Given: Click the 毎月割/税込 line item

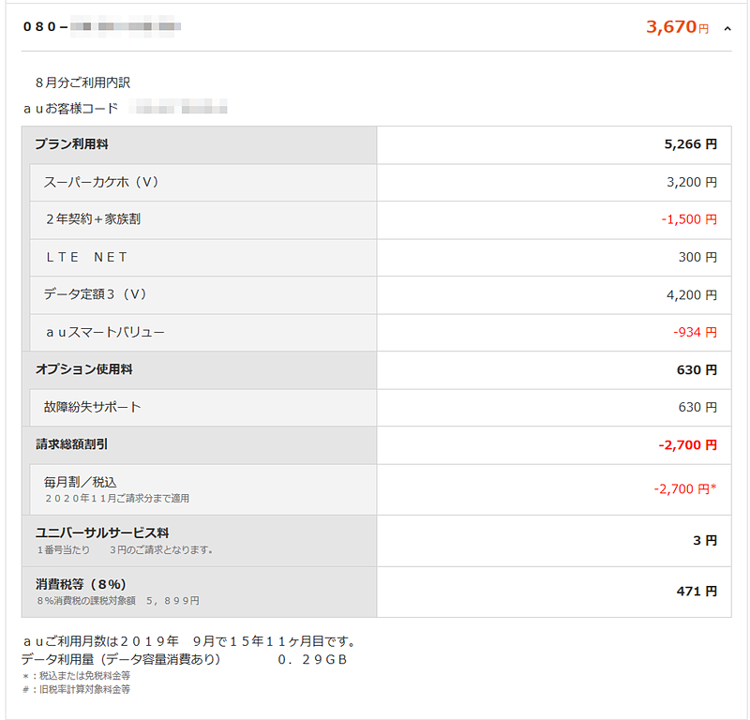Looking at the screenshot, I should pyautogui.click(x=80, y=482).
